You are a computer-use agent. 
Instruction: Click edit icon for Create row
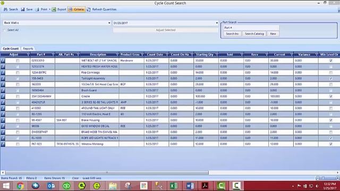[3, 97]
